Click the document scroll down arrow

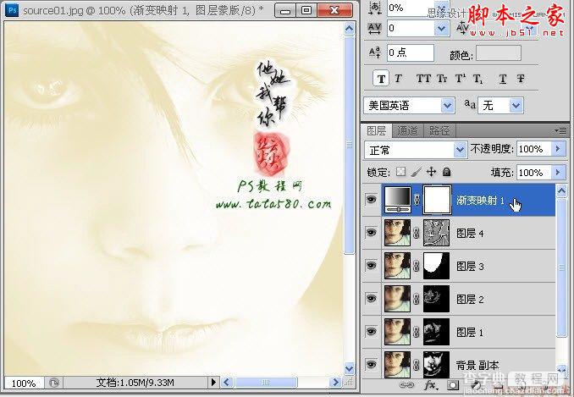point(350,368)
